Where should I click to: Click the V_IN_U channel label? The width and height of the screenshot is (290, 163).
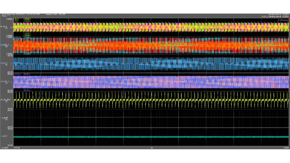(5, 63)
